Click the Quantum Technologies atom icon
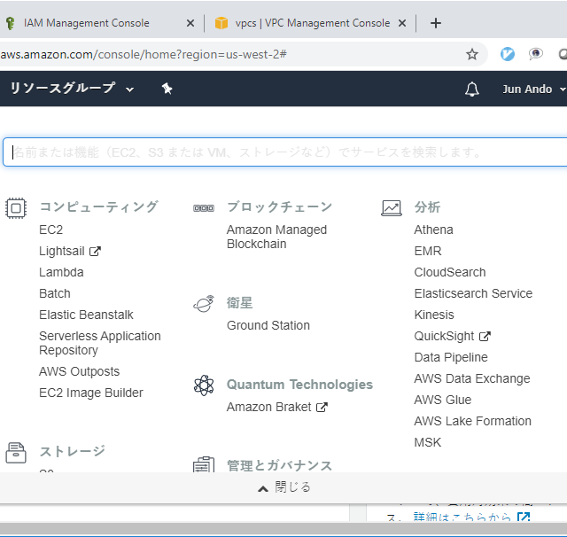This screenshot has height=537, width=567. coord(203,385)
